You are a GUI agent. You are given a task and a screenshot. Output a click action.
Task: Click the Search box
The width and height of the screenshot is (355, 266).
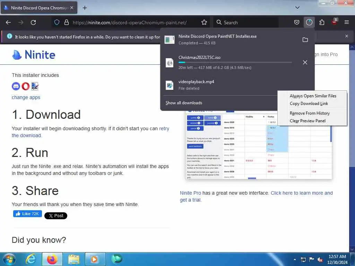tap(246, 23)
